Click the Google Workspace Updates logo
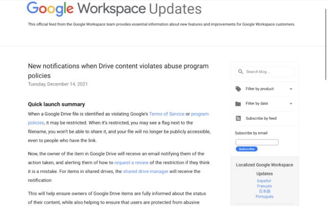Image resolution: width=327 pixels, height=206 pixels. pyautogui.click(x=114, y=9)
